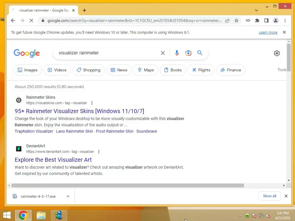Click the horizontal scrollbar thumb
This screenshot has height=221, width=295.
128,186
